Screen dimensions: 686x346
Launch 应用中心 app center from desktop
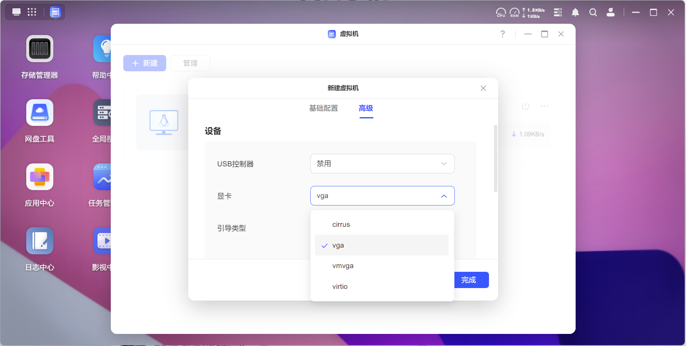pyautogui.click(x=40, y=177)
